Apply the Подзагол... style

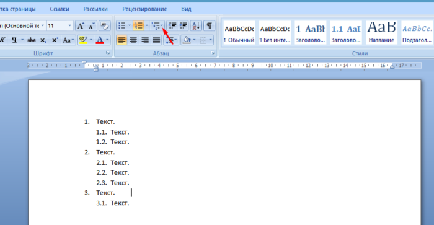click(x=417, y=32)
